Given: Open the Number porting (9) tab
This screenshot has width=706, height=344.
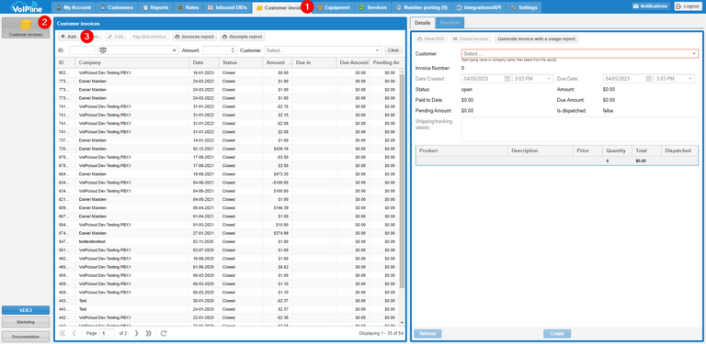Looking at the screenshot, I should (421, 7).
